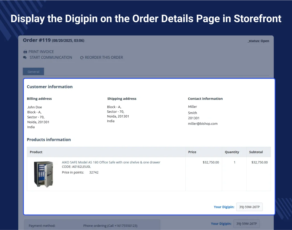Click contact surname Smith
Image resolution: width=292 pixels, height=230 pixels.
[193, 113]
